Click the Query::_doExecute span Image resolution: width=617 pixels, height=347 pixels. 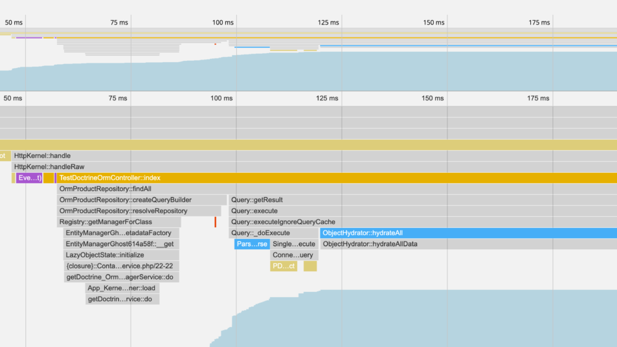pyautogui.click(x=261, y=233)
